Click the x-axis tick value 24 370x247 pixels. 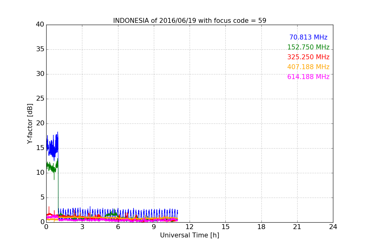333,227
